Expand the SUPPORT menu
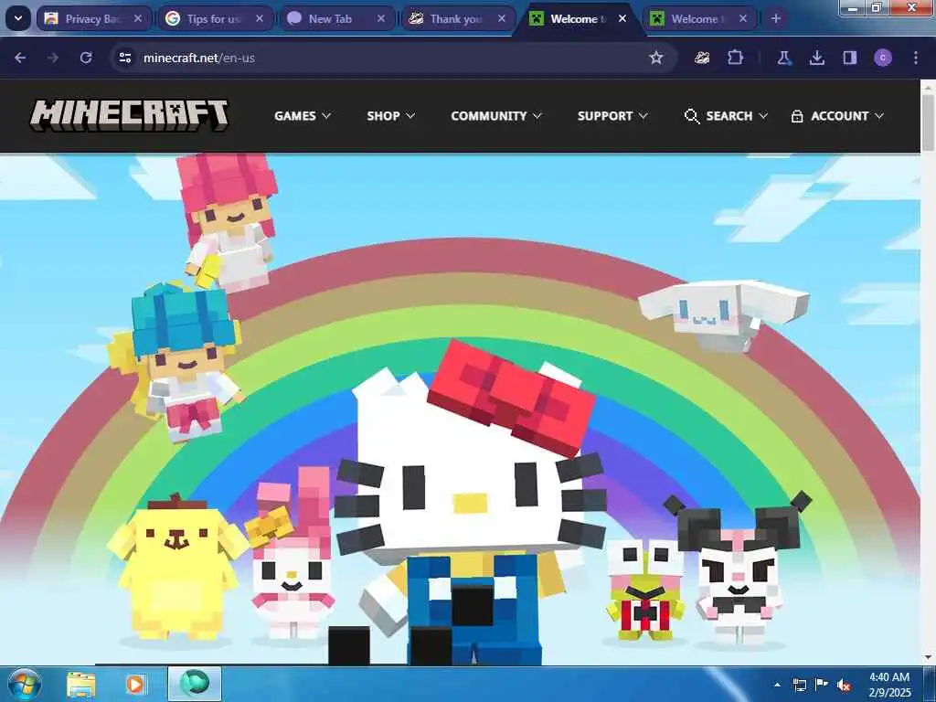This screenshot has width=936, height=702. pyautogui.click(x=612, y=116)
